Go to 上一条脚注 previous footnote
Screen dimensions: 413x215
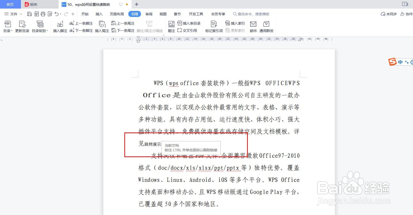(x=81, y=23)
